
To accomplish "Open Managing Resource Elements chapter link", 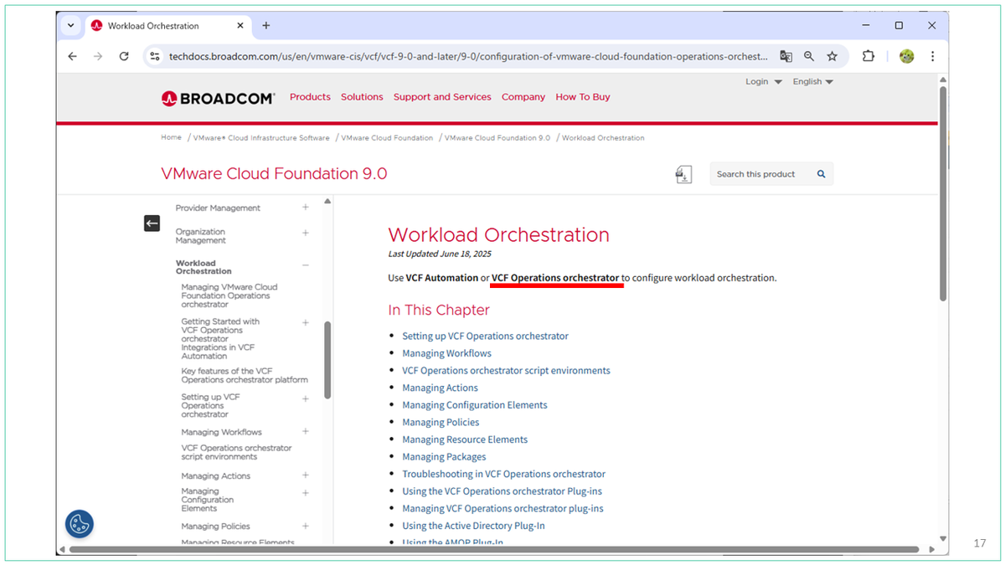I will point(465,439).
